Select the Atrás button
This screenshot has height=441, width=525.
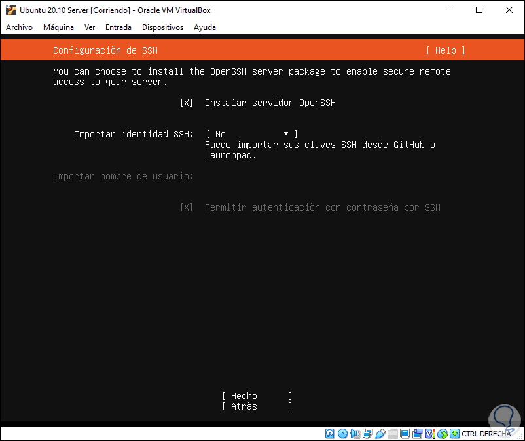pyautogui.click(x=257, y=406)
